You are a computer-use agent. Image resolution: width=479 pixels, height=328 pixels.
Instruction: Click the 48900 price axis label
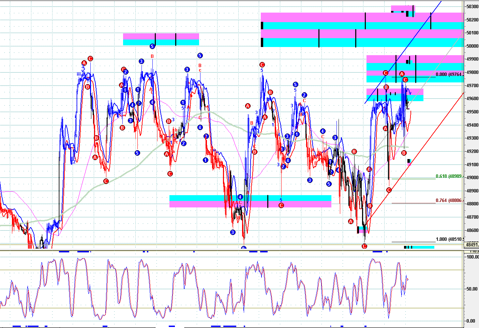472,191
